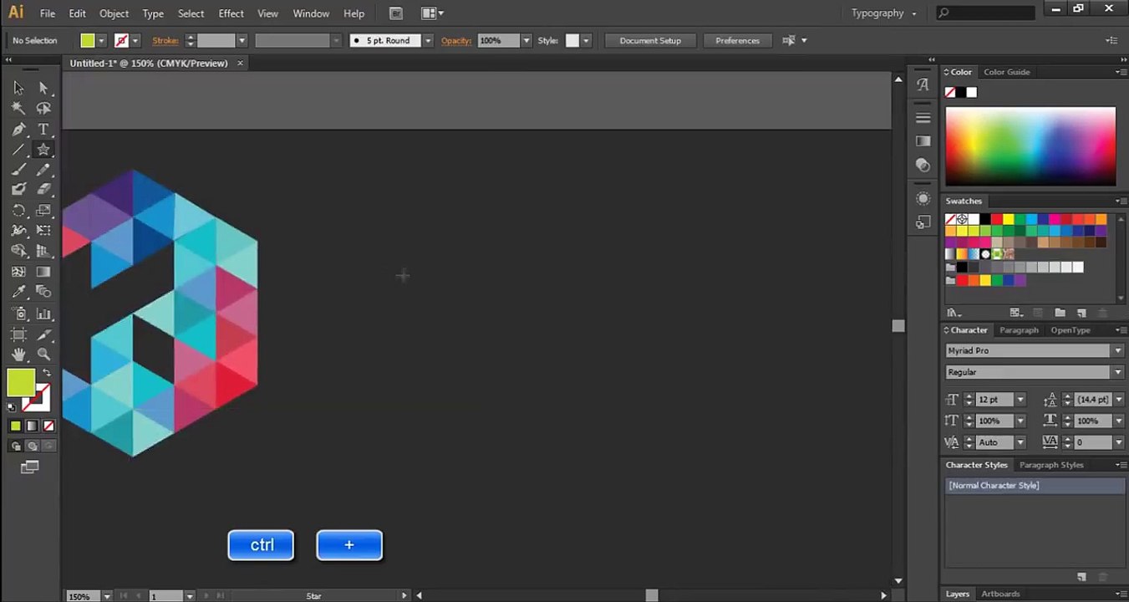Image resolution: width=1129 pixels, height=602 pixels.
Task: Open the Regular font style dropdown
Action: pos(1117,372)
